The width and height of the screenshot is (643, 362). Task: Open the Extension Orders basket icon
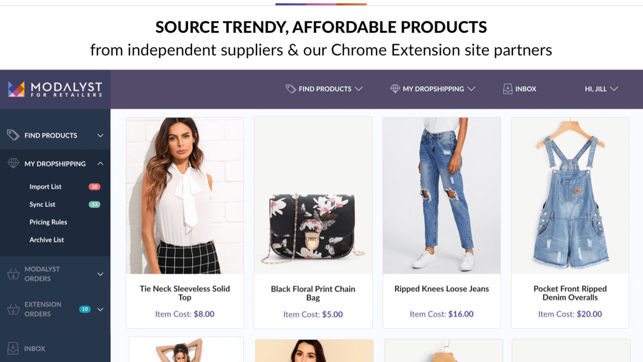12,309
